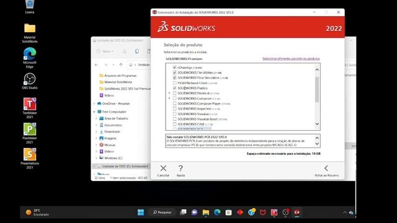Expand Imagens in Explorer tree
The height and width of the screenshot is (223, 397).
[97, 138]
